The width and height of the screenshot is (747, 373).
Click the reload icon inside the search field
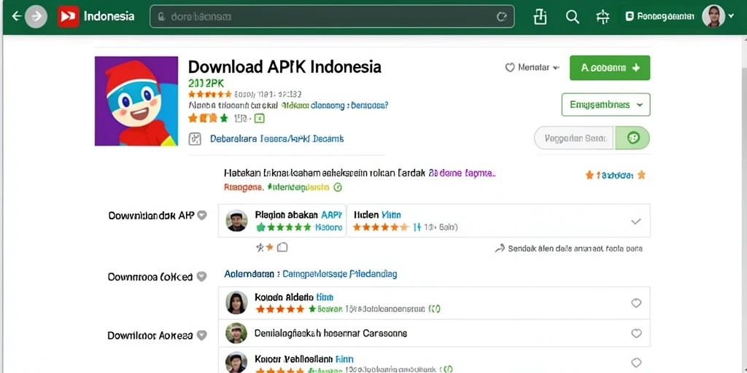(501, 17)
